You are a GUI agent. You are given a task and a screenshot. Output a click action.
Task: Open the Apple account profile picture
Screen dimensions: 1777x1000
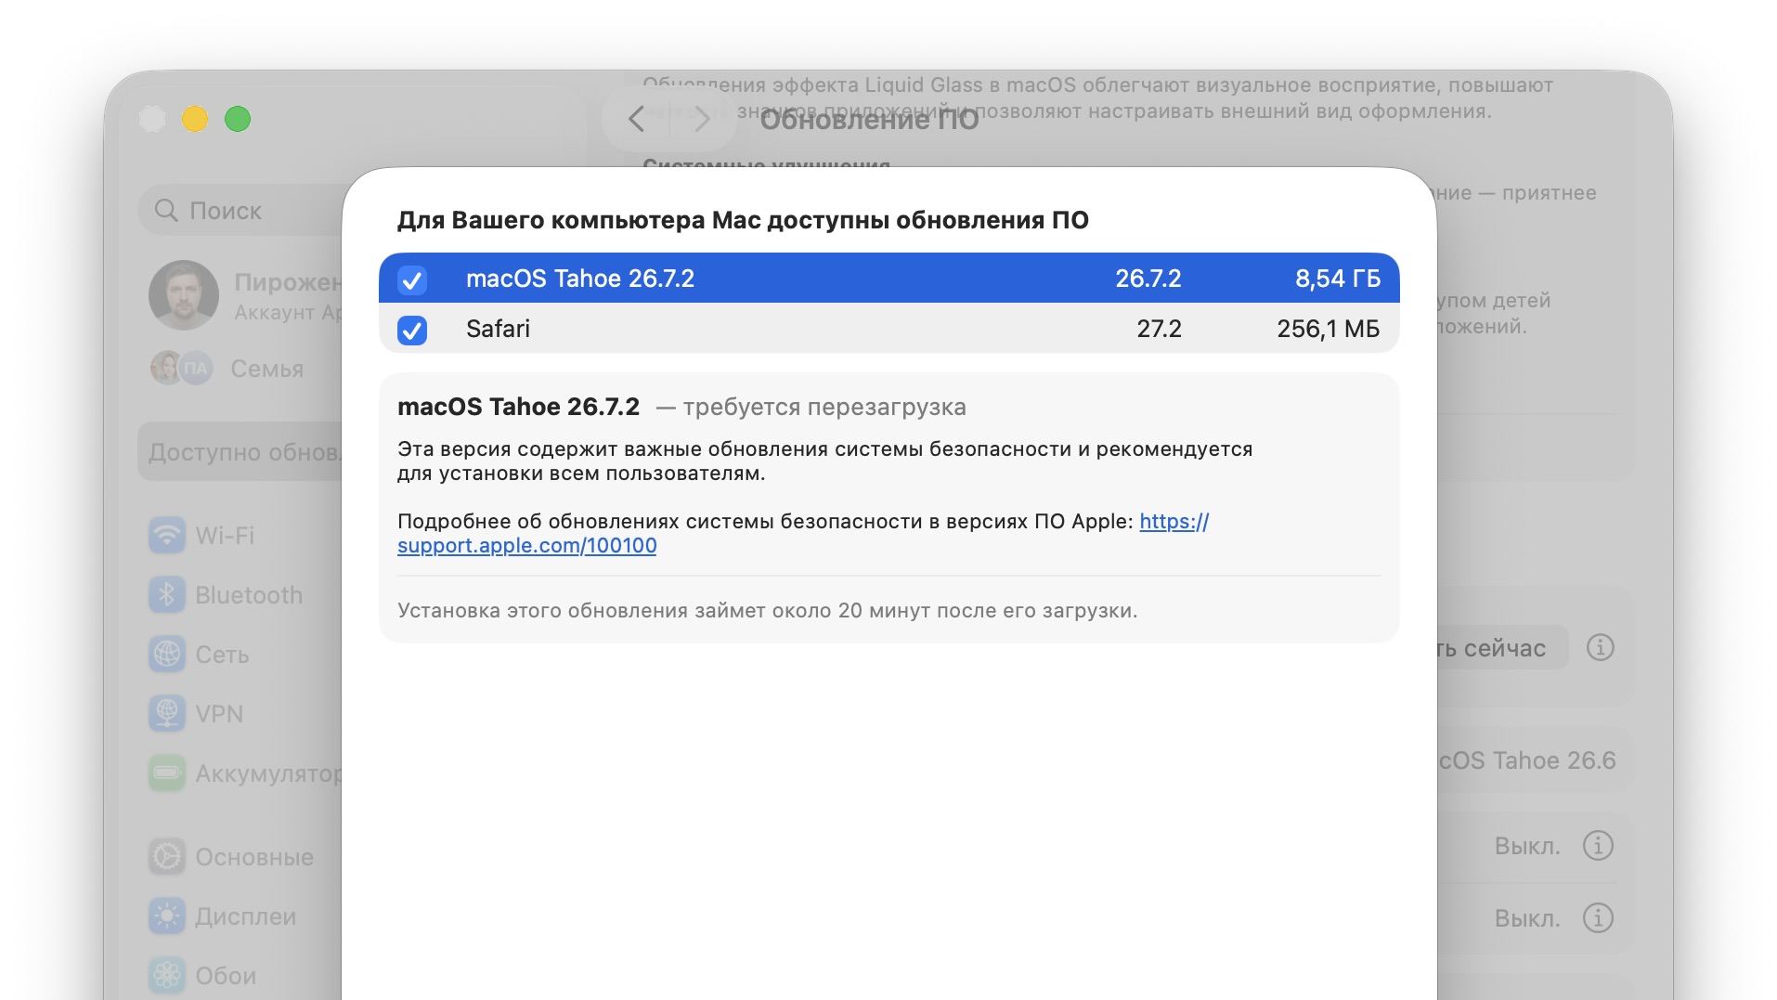click(x=184, y=295)
